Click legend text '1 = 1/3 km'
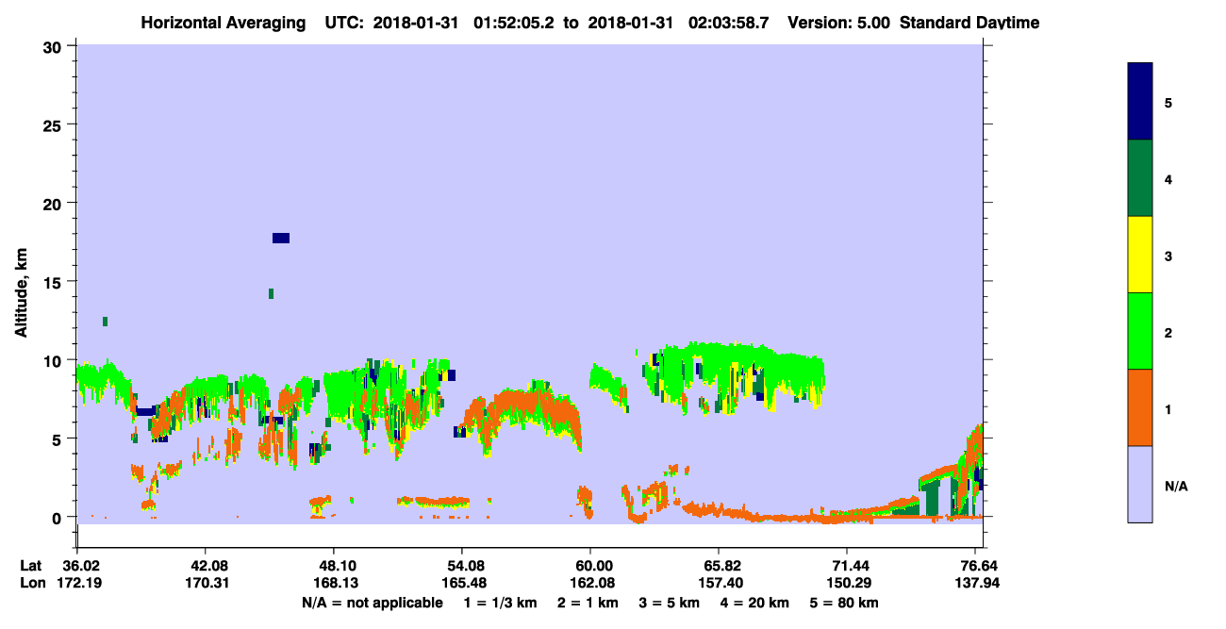Image resolution: width=1226 pixels, height=629 pixels. (x=500, y=603)
